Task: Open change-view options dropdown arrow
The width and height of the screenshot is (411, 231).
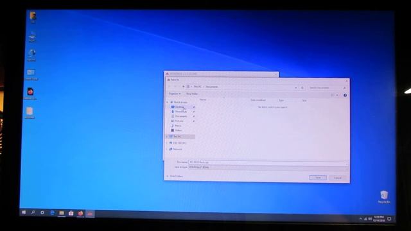Action: (337, 96)
